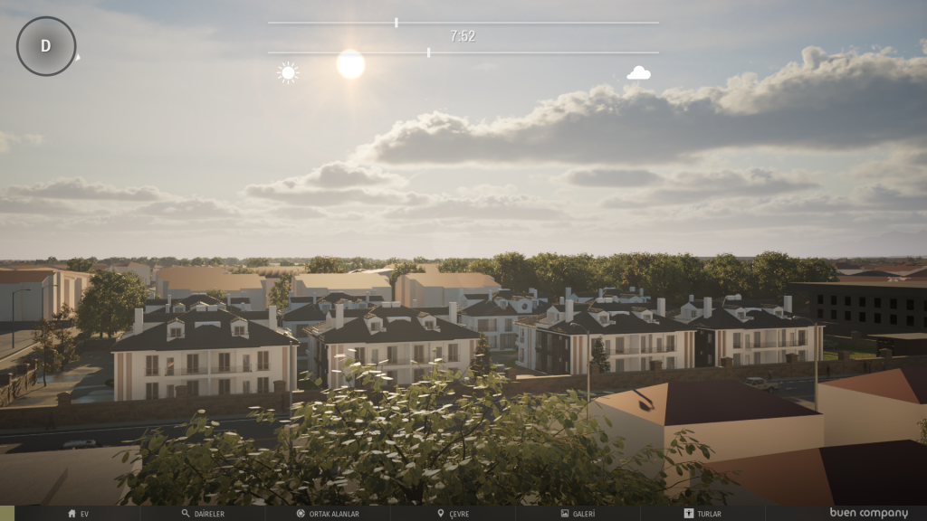Click the upper slider handle
Image resolution: width=927 pixels, height=521 pixels.
(x=396, y=23)
